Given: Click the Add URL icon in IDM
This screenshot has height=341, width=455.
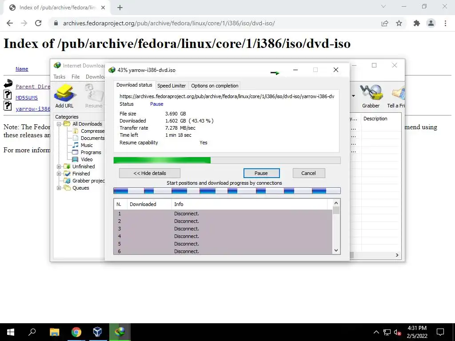Looking at the screenshot, I should coord(64,96).
